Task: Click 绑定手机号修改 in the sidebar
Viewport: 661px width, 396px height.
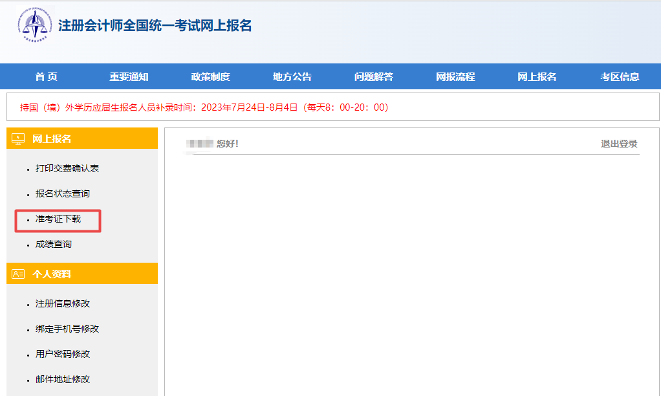Action: click(67, 329)
